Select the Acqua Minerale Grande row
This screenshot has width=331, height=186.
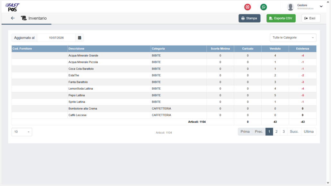(164, 56)
